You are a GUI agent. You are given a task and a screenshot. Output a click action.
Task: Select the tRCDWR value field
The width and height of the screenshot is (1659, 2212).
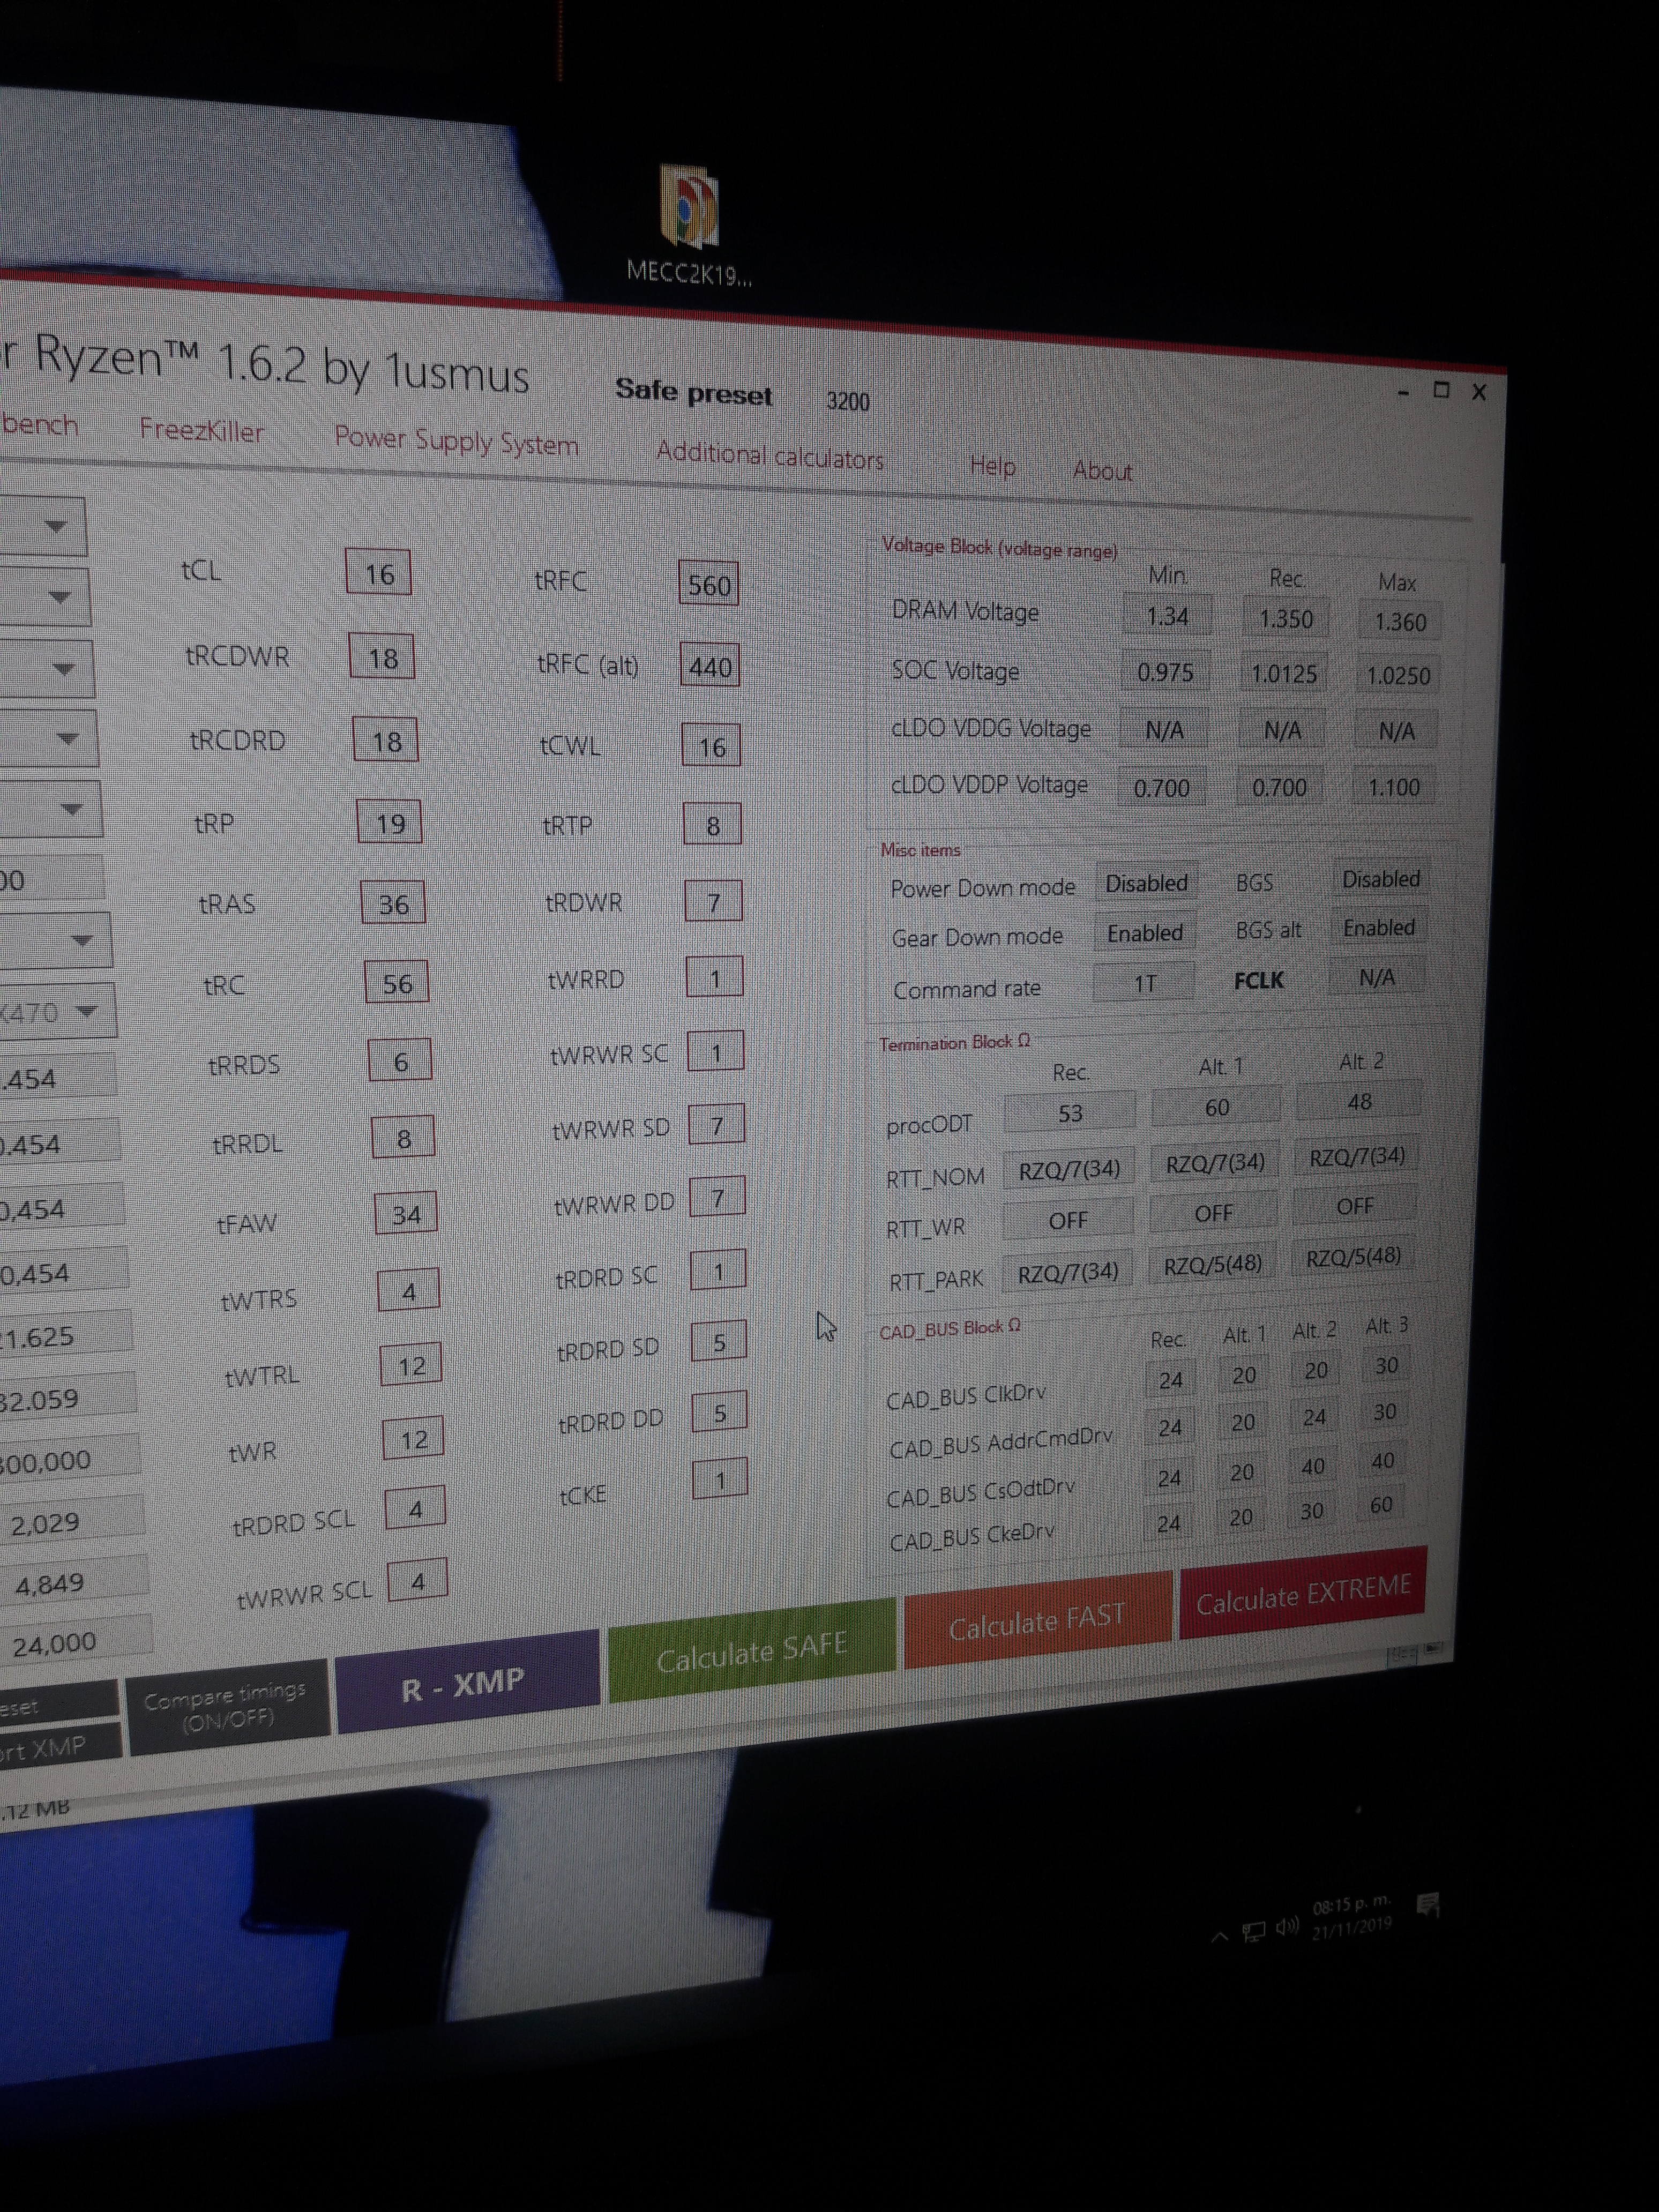(382, 657)
